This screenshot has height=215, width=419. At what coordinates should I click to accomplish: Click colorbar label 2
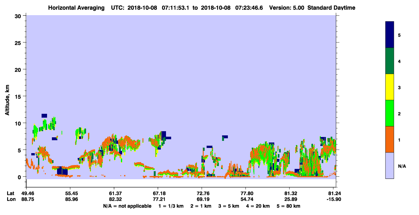click(x=399, y=113)
